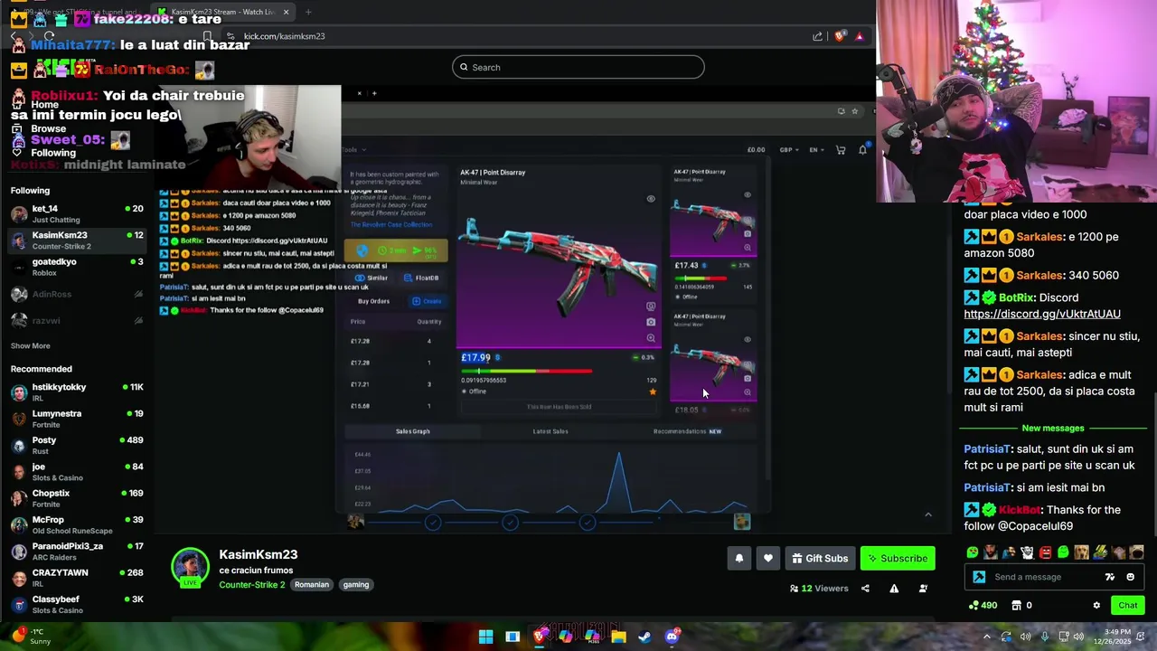1157x651 pixels.
Task: Open the emoji picker in chat input
Action: pos(1130,577)
